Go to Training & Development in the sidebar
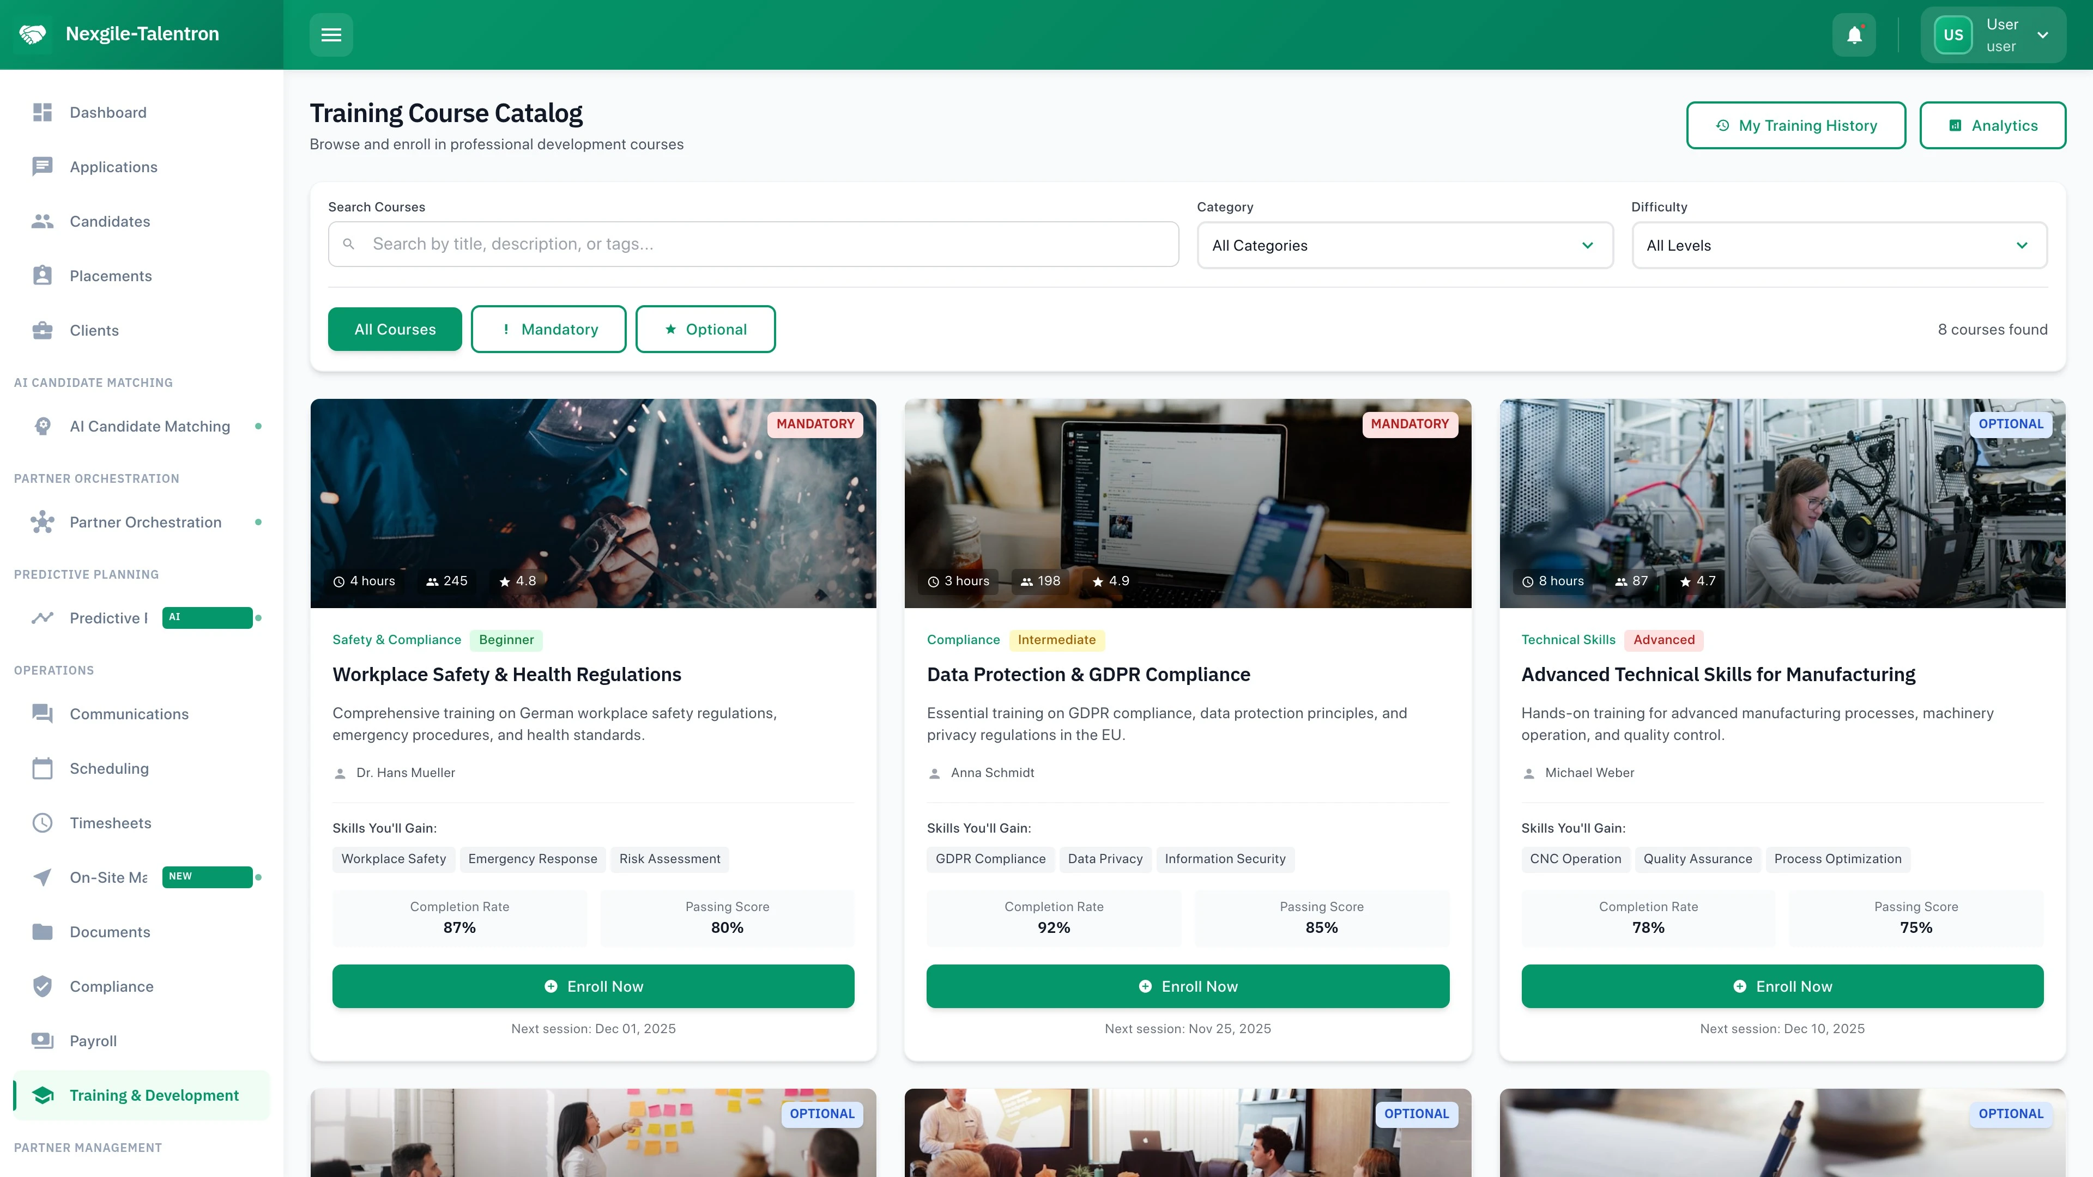The height and width of the screenshot is (1177, 2093). pos(141,1095)
